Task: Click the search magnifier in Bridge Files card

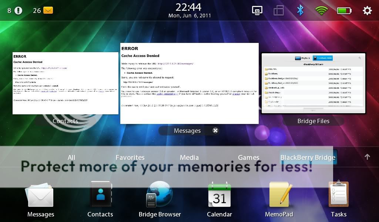Action: click(x=360, y=58)
